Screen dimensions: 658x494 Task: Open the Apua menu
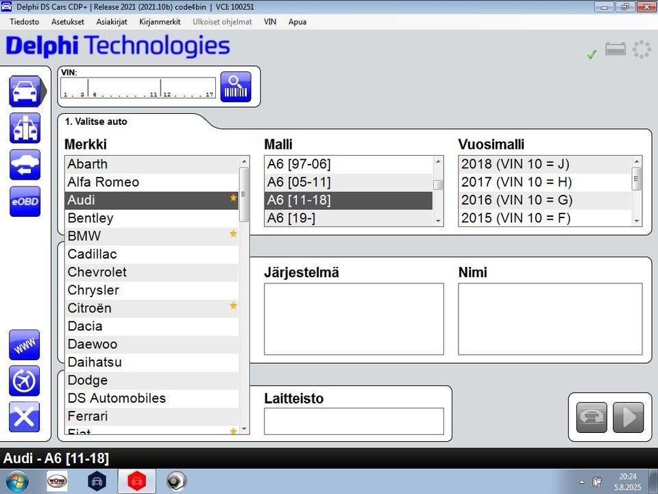click(x=297, y=22)
